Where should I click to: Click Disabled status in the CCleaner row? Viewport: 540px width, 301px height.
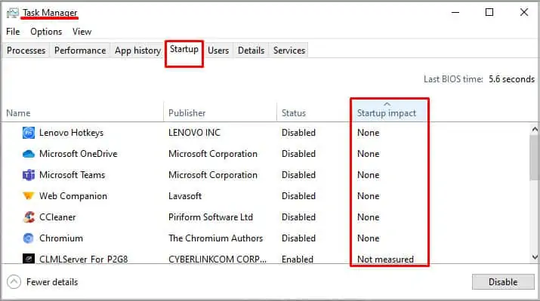click(x=298, y=217)
